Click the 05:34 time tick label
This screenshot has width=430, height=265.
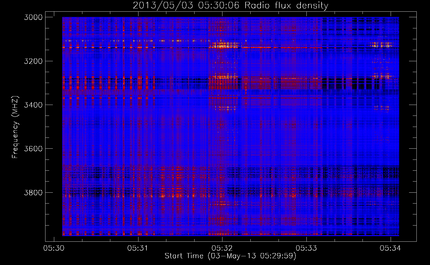390,248
